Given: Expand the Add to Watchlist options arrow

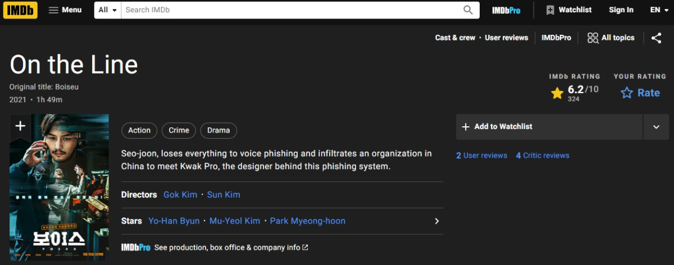Looking at the screenshot, I should pyautogui.click(x=656, y=127).
